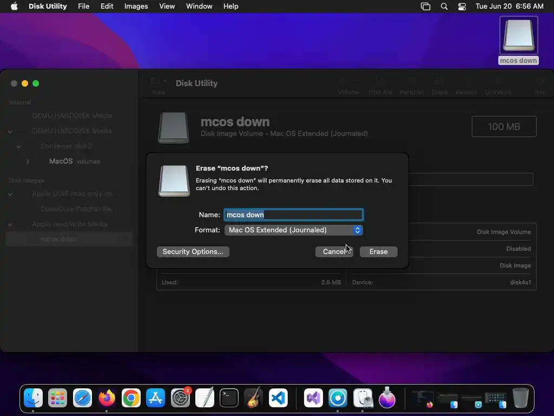The image size is (554, 416).
Task: Open the View menu in menu bar
Action: click(167, 6)
